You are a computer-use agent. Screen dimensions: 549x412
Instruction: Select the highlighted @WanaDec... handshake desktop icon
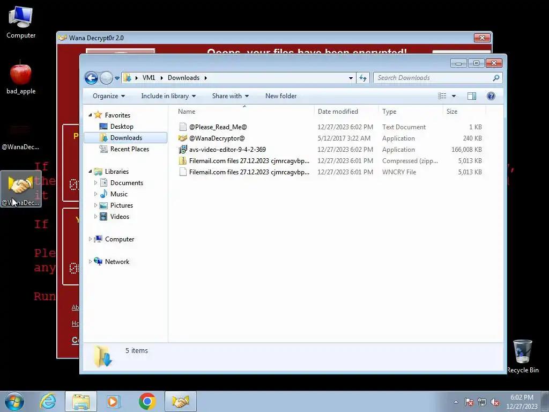coord(21,189)
